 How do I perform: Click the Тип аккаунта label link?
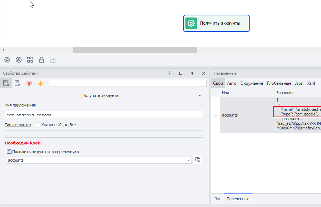click(18, 125)
